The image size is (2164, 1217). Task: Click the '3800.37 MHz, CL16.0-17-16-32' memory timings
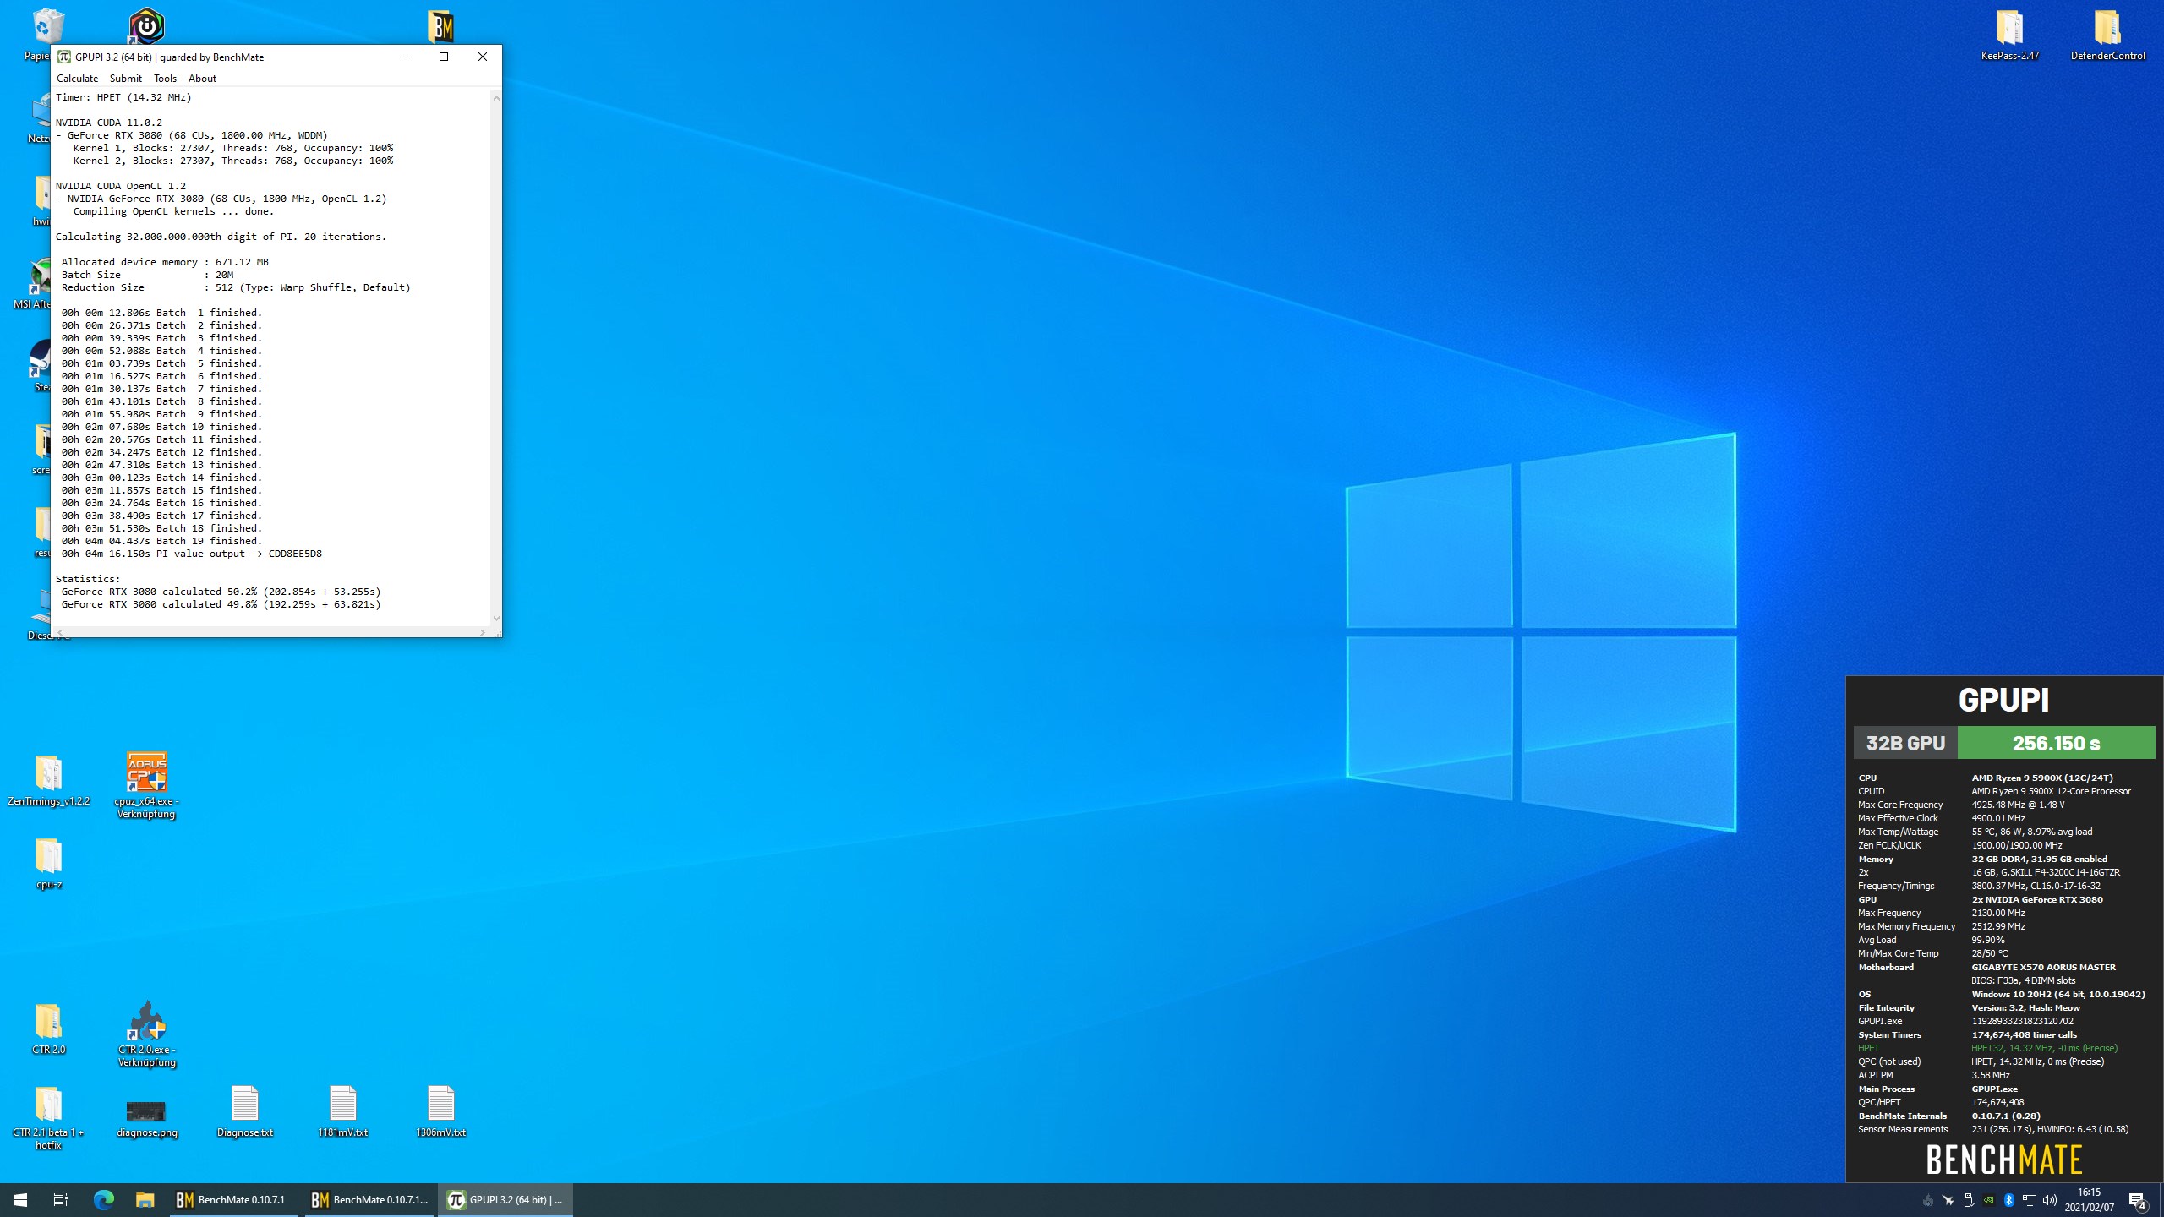coord(2036,886)
